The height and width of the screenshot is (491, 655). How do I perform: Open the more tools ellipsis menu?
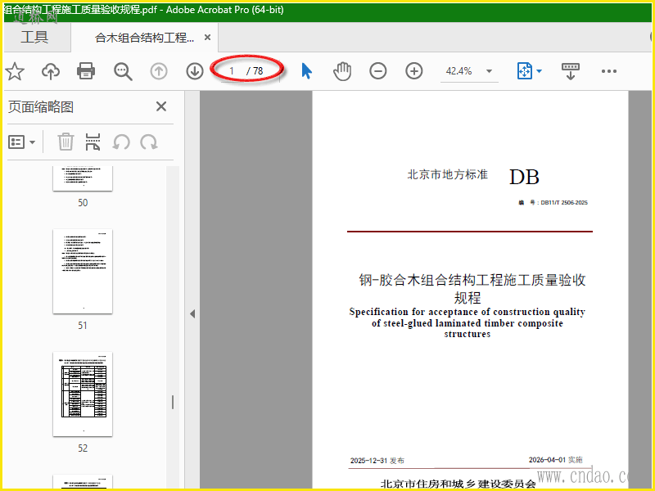[x=608, y=71]
